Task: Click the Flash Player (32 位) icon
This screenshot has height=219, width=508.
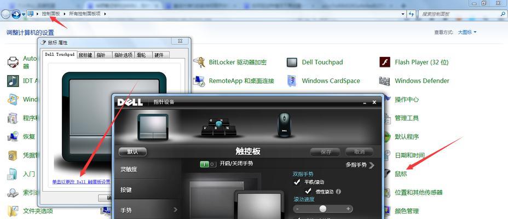Action: pyautogui.click(x=385, y=62)
